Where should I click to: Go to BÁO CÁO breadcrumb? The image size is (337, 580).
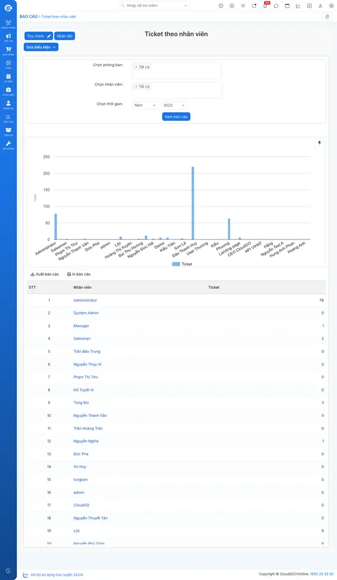pos(28,16)
